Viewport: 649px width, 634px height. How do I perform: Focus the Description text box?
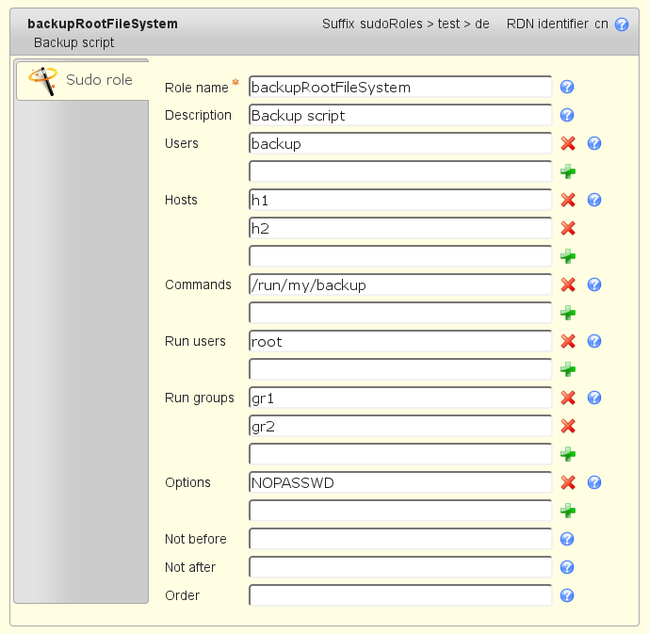(400, 115)
